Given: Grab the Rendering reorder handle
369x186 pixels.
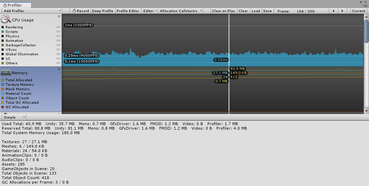Looking at the screenshot, I should coord(58,27).
